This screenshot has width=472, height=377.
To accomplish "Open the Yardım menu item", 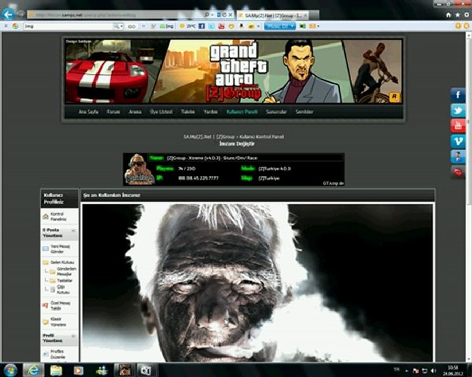I will (x=210, y=112).
